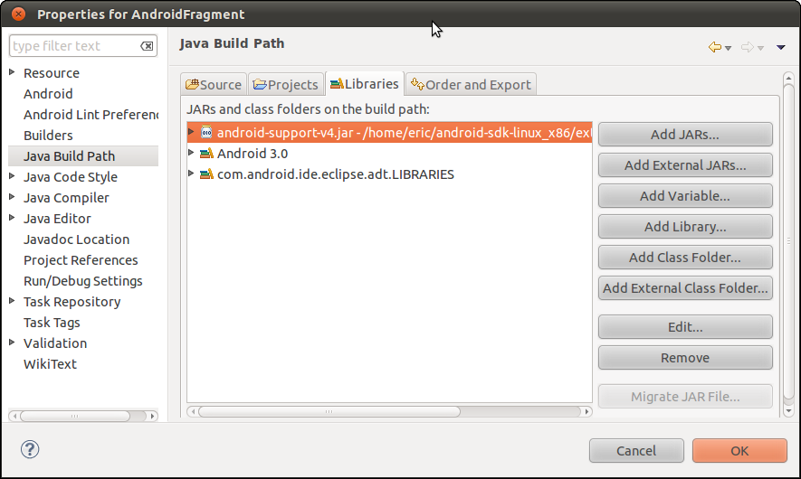Image resolution: width=801 pixels, height=479 pixels.
Task: Open the Order and Export tab
Action: tap(471, 84)
